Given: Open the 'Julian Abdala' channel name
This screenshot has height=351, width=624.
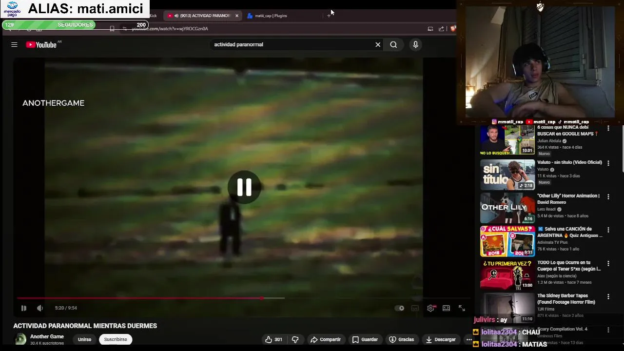Looking at the screenshot, I should [x=549, y=141].
